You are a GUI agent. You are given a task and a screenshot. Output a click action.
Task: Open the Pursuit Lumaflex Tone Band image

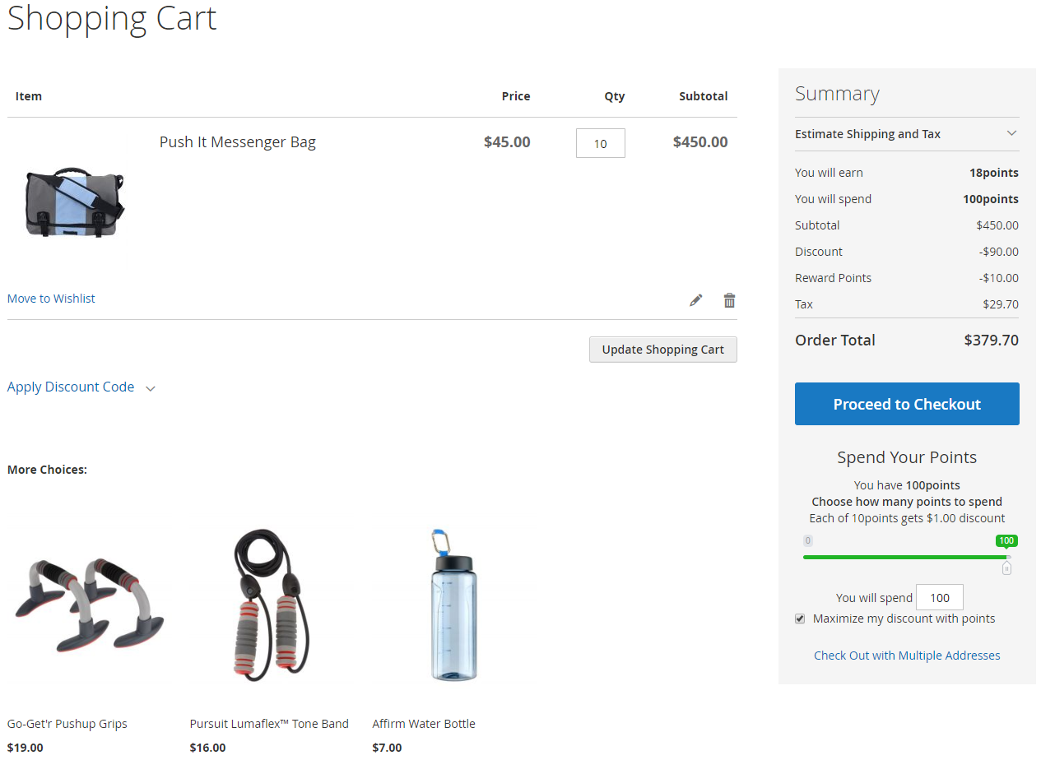(272, 605)
